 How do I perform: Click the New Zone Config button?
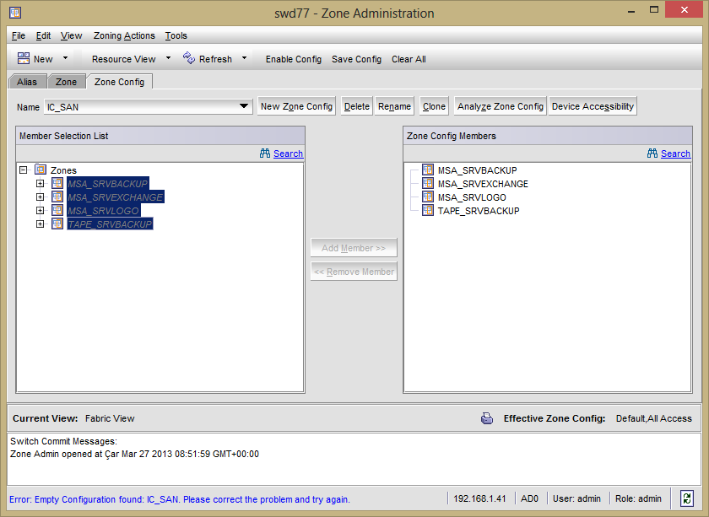(x=296, y=106)
